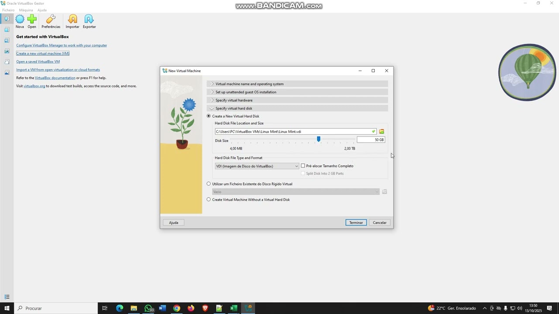The width and height of the screenshot is (559, 314).
Task: Open Máquina menu
Action: tap(26, 10)
